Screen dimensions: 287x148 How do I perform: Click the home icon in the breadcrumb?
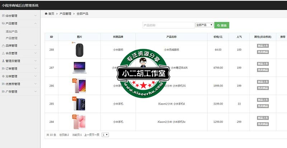[x=46, y=14]
